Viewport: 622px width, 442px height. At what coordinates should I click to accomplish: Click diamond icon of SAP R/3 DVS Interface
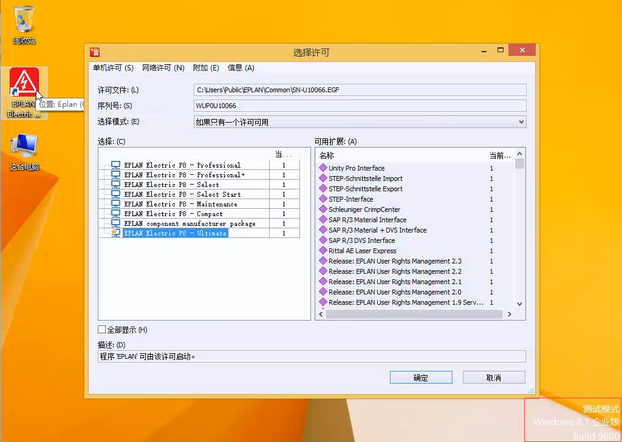click(x=323, y=240)
